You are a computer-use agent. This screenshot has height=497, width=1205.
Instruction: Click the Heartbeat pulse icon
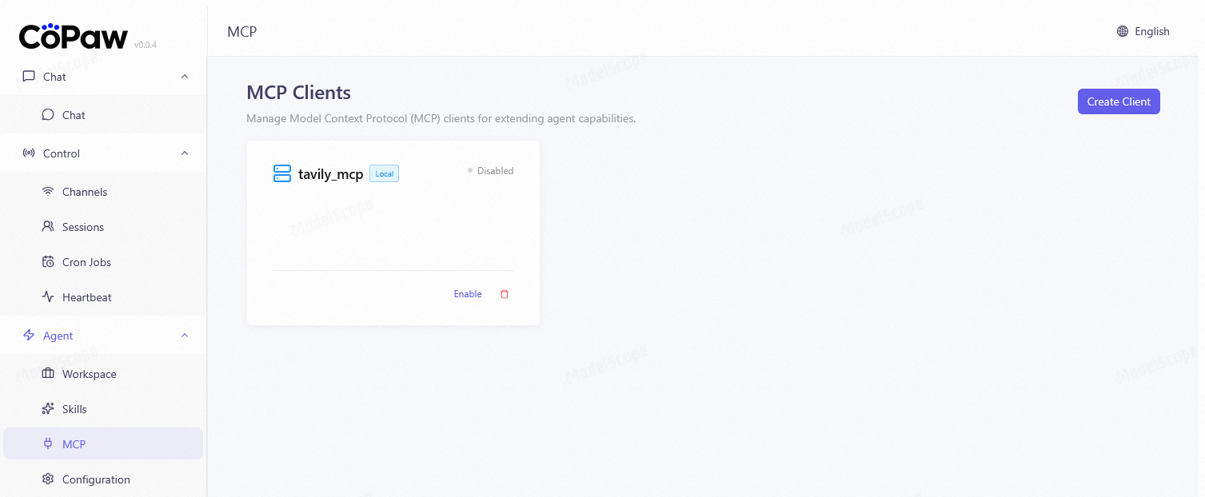[x=48, y=297]
